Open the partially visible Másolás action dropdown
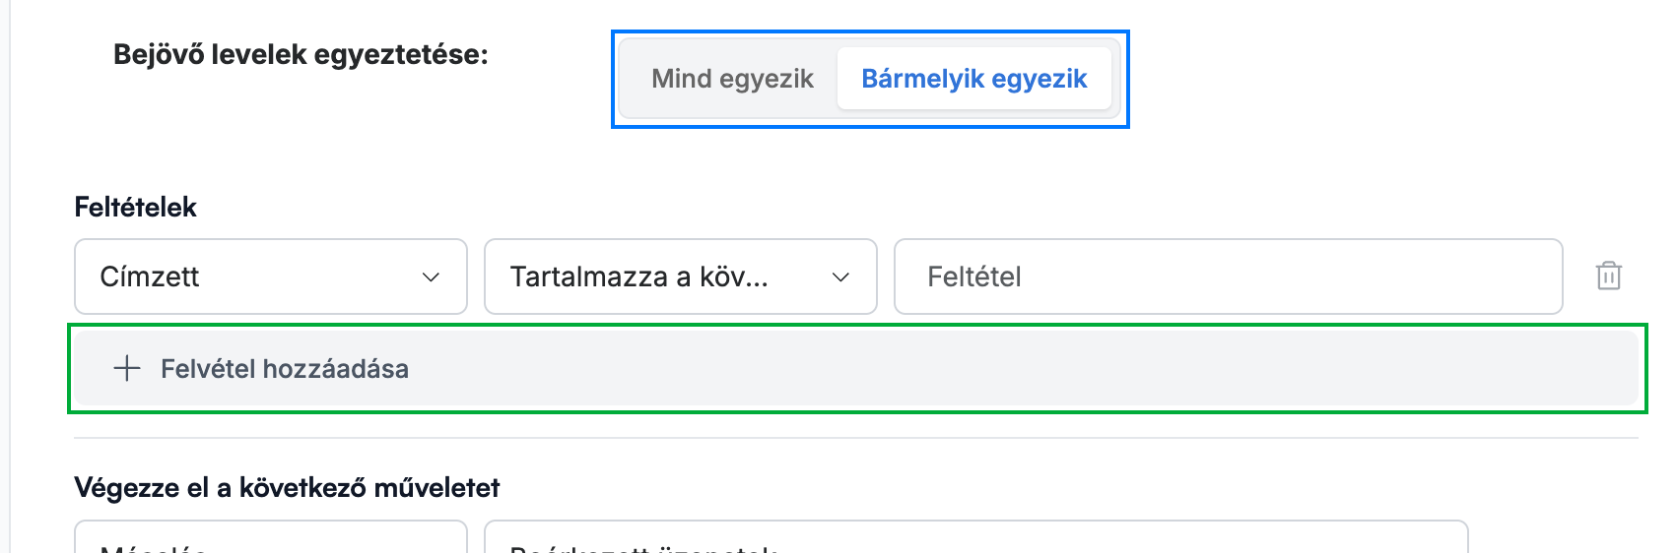 coord(271,537)
